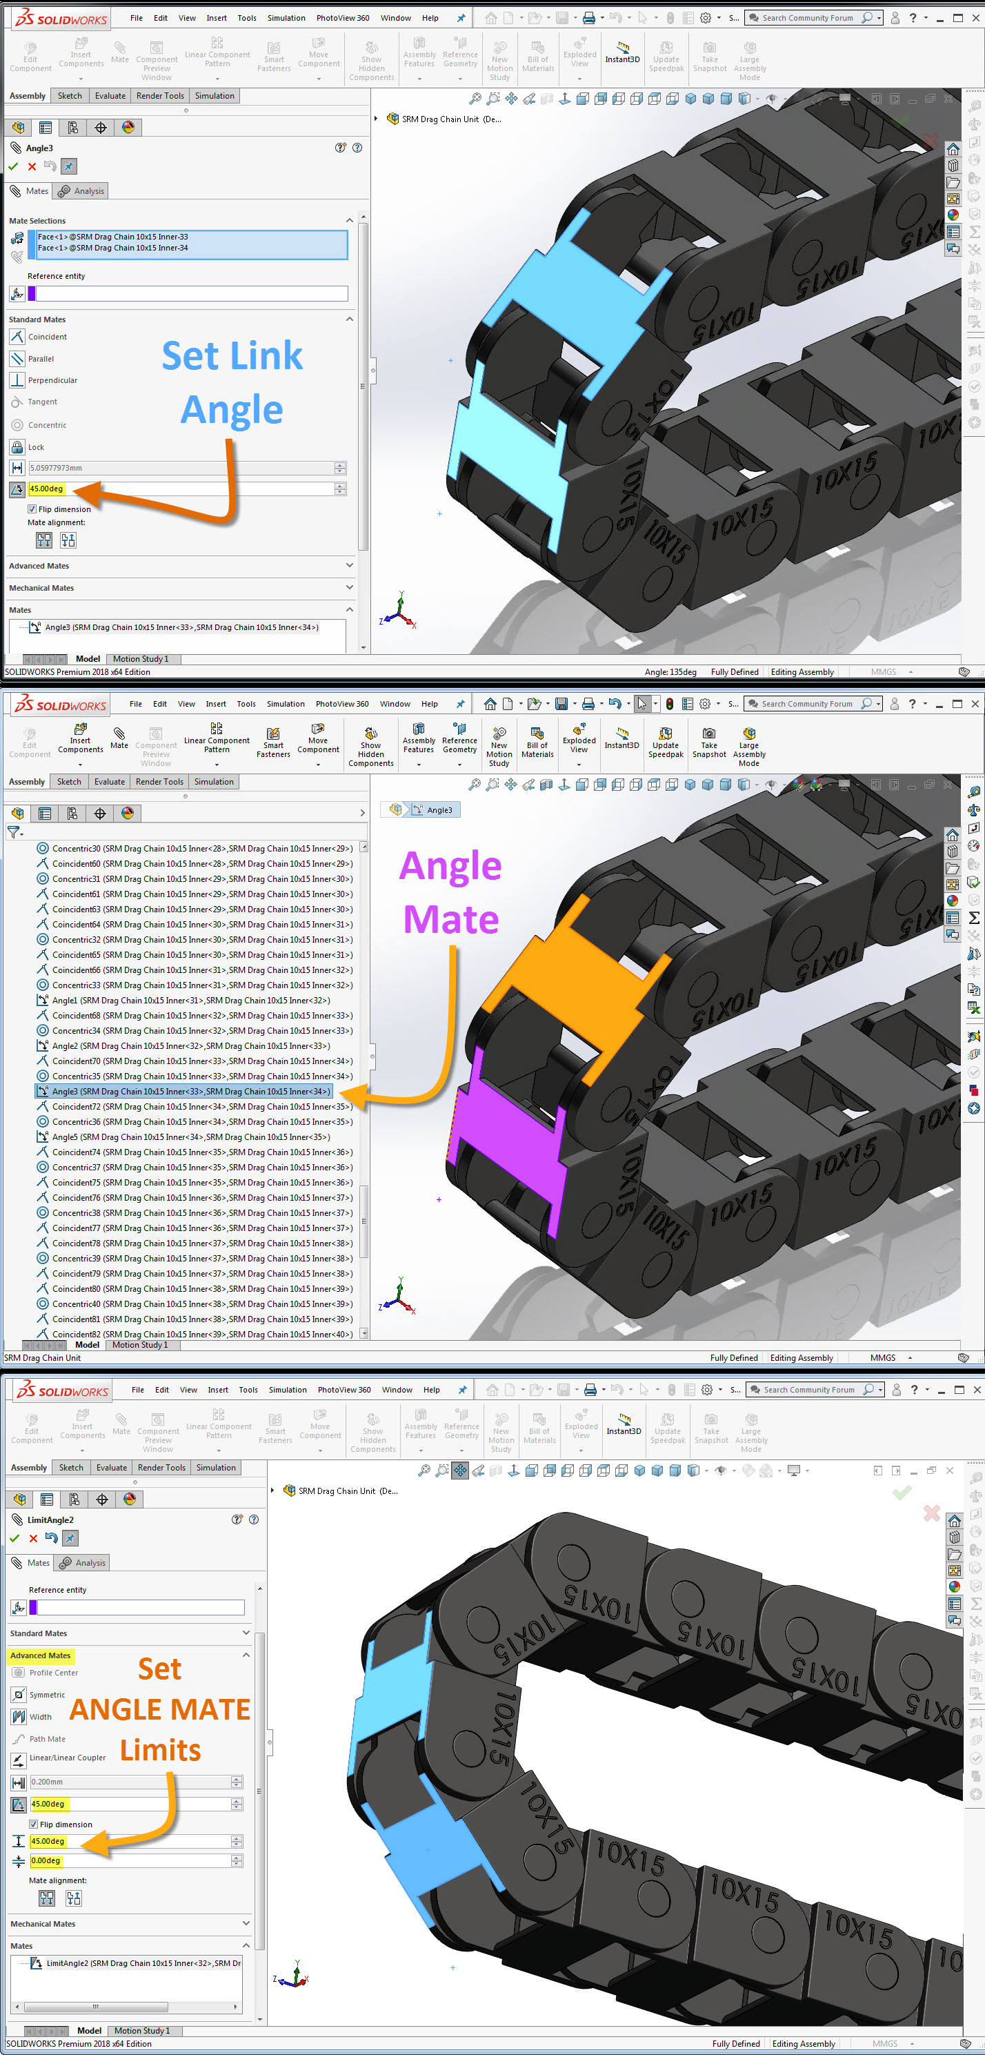
Task: Toggle Instant3D in the middle window toolbar
Action: (x=621, y=738)
